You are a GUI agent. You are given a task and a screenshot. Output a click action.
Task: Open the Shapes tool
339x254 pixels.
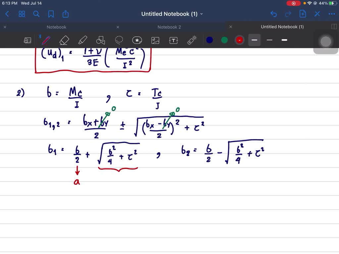point(100,40)
